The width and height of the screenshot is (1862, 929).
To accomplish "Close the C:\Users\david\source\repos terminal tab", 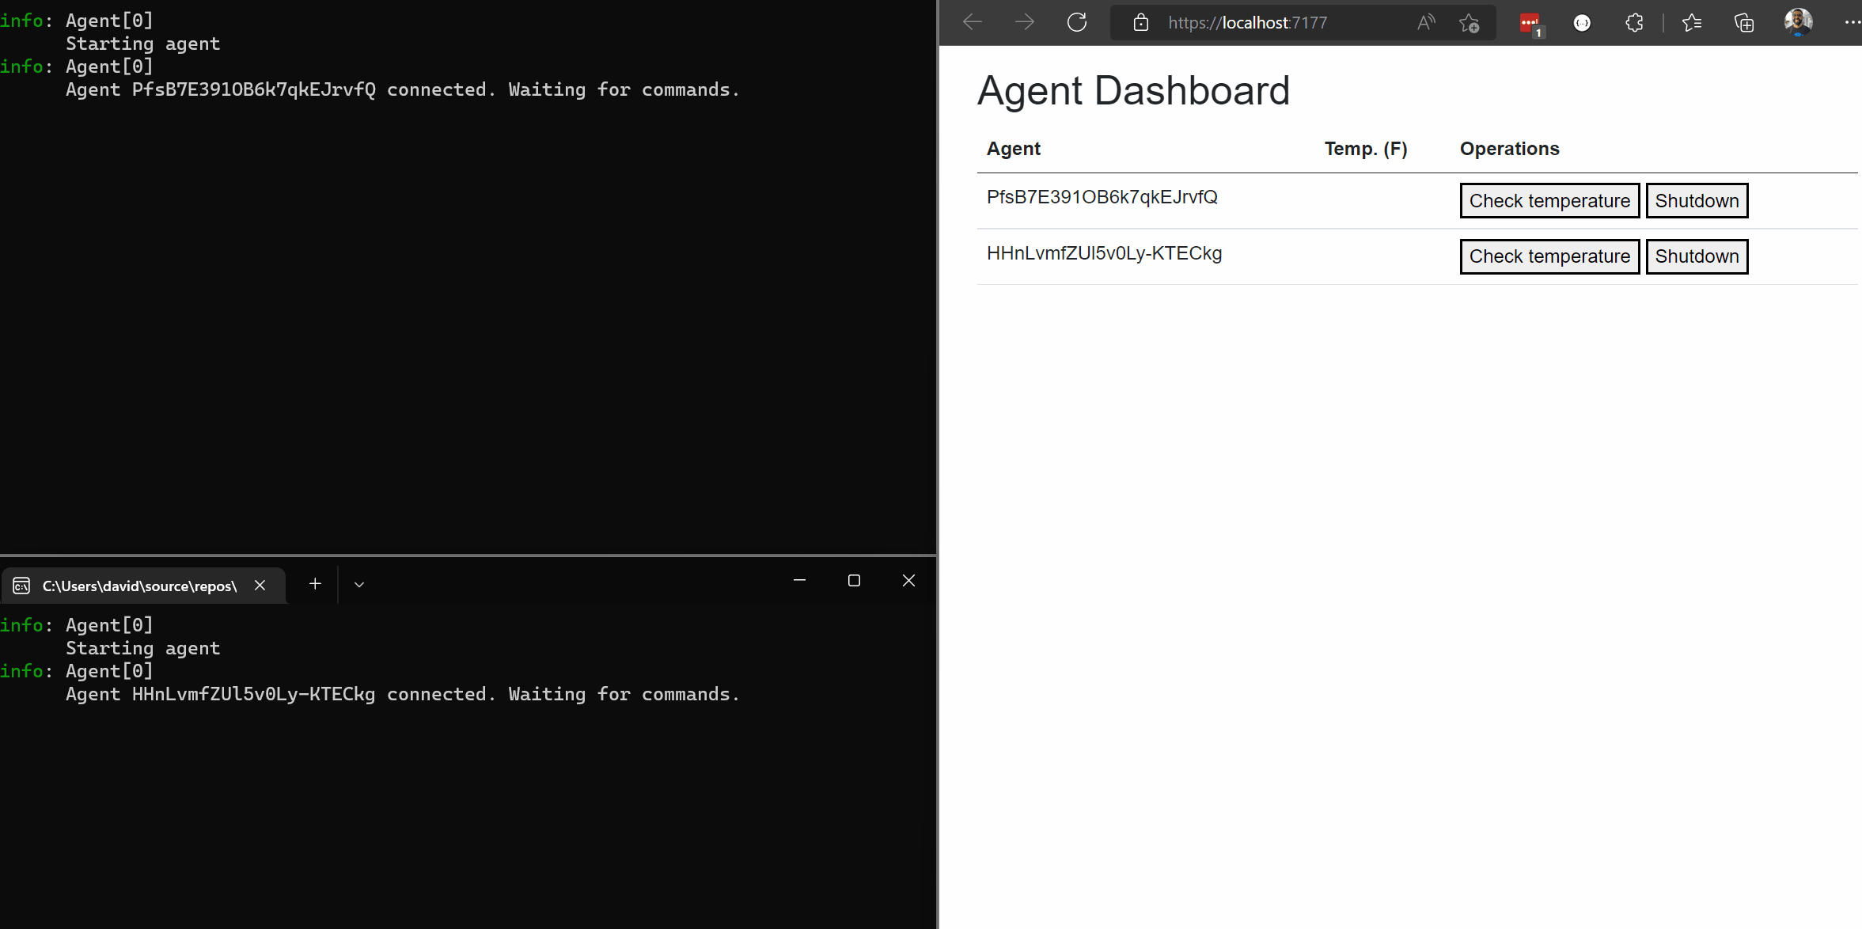I will click(260, 586).
